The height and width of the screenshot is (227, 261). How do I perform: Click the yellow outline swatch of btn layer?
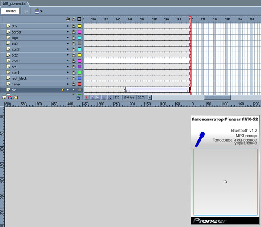coord(80,26)
